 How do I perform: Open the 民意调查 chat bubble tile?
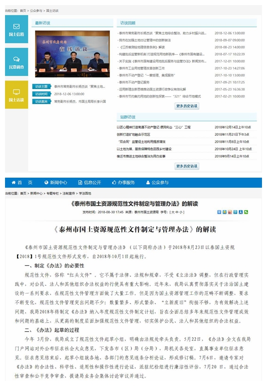(x=17, y=62)
